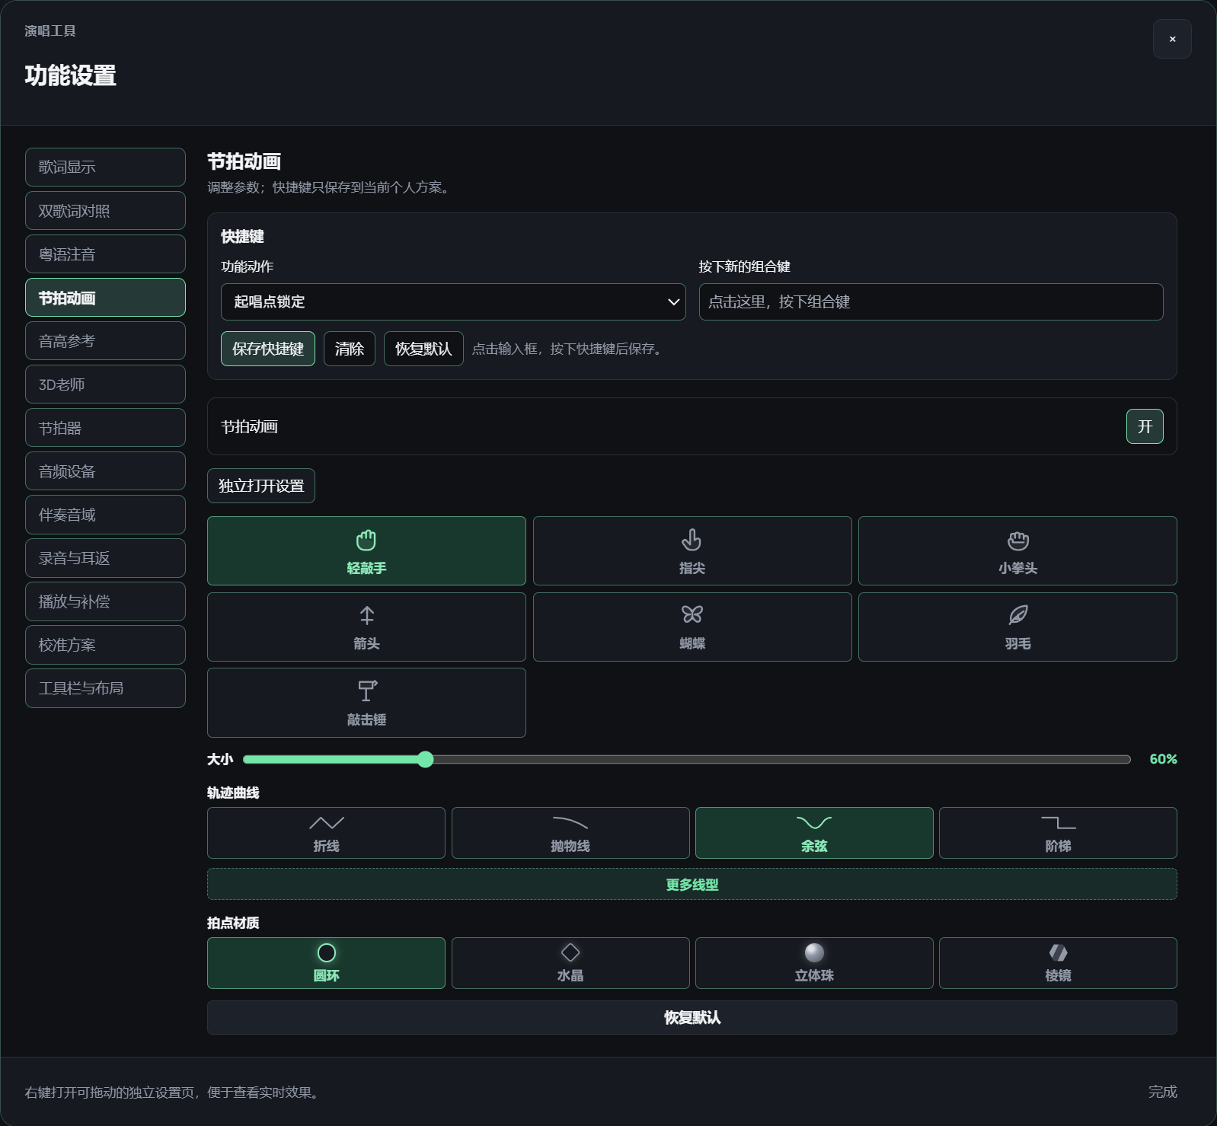Image resolution: width=1217 pixels, height=1126 pixels.
Task: Click the 按下新的组合键 input field
Action: 931,301
